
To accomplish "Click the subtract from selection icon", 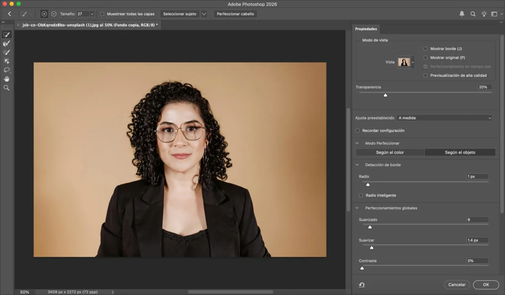I will coord(54,14).
